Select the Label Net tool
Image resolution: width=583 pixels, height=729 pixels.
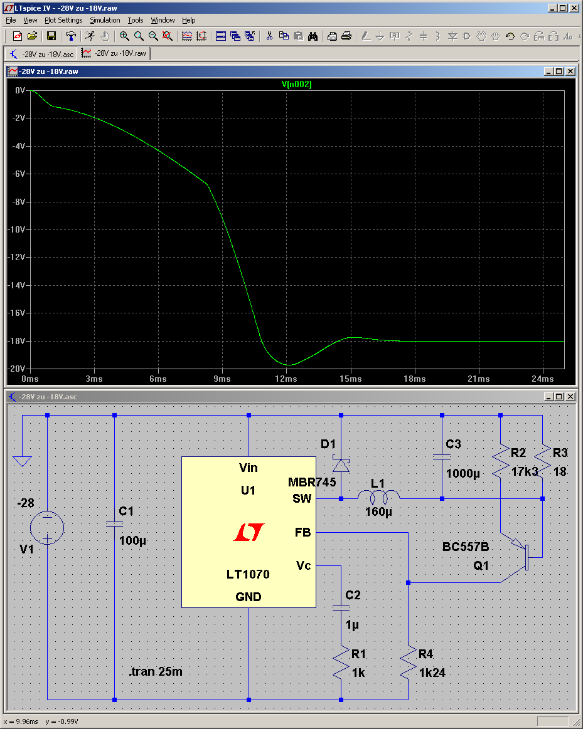[x=395, y=36]
